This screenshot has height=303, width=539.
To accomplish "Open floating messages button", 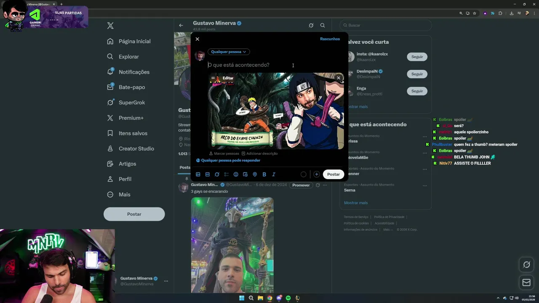I will pos(526,283).
